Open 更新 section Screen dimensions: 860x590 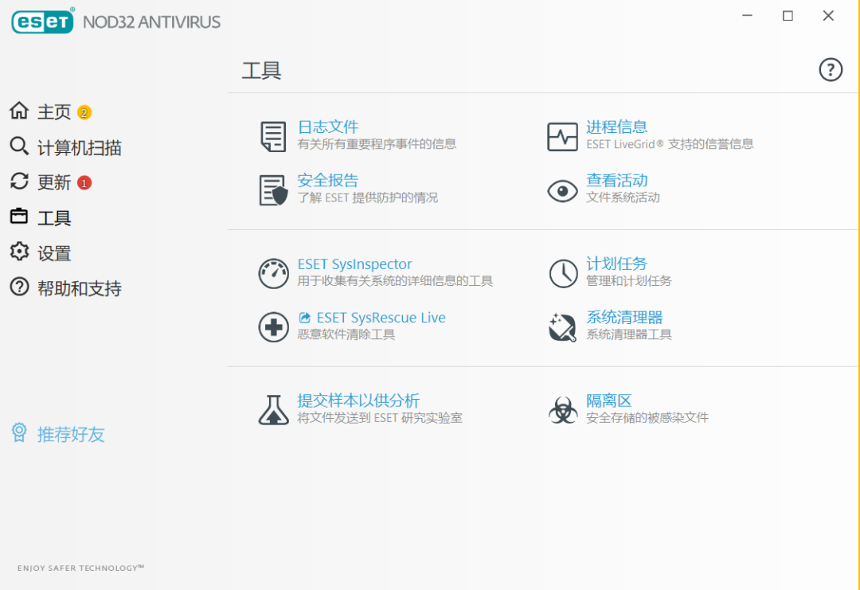(54, 182)
